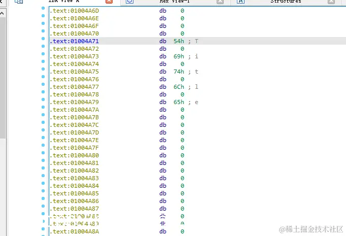Click the comment character 'T'
The image size is (346, 236).
[197, 41]
